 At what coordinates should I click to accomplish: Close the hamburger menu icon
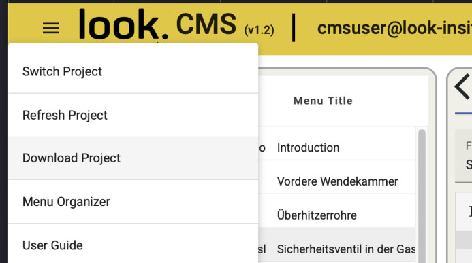click(x=51, y=29)
